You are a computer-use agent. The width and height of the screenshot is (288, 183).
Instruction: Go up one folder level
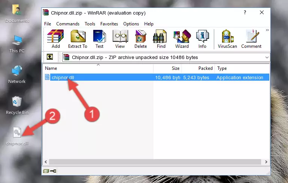tap(49, 57)
